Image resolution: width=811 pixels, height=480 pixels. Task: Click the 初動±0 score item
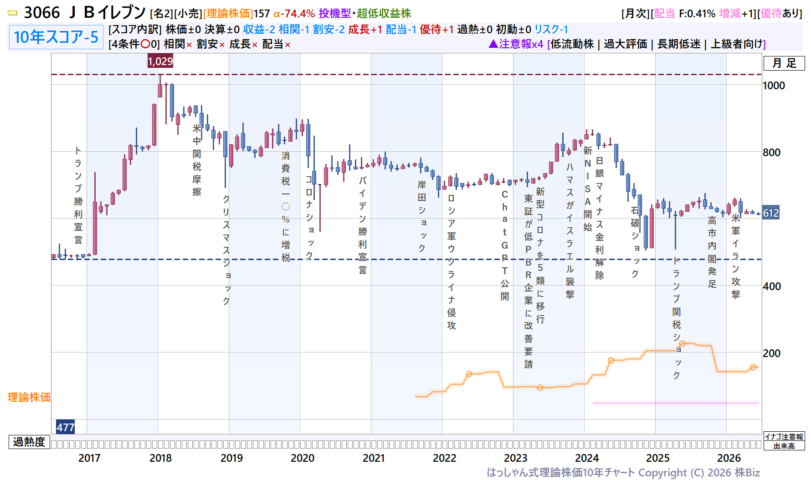(513, 30)
